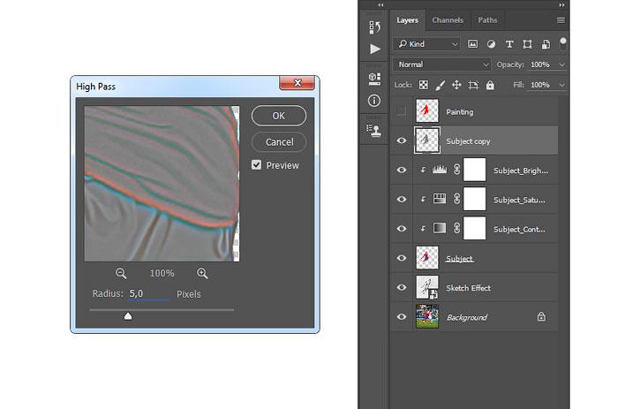
Task: Lock artboard nesting icon
Action: [x=473, y=85]
